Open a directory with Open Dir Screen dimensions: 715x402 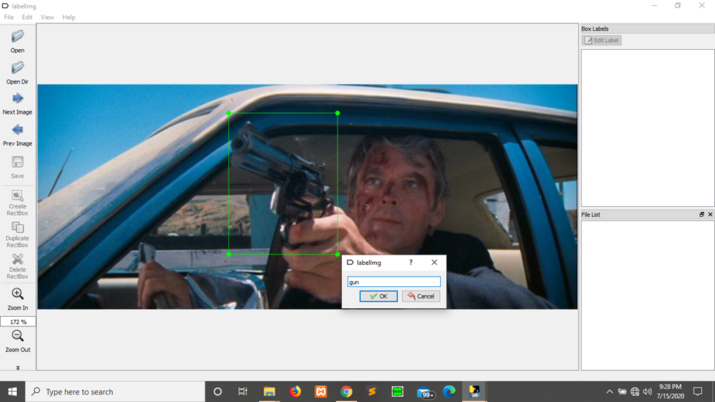point(18,73)
